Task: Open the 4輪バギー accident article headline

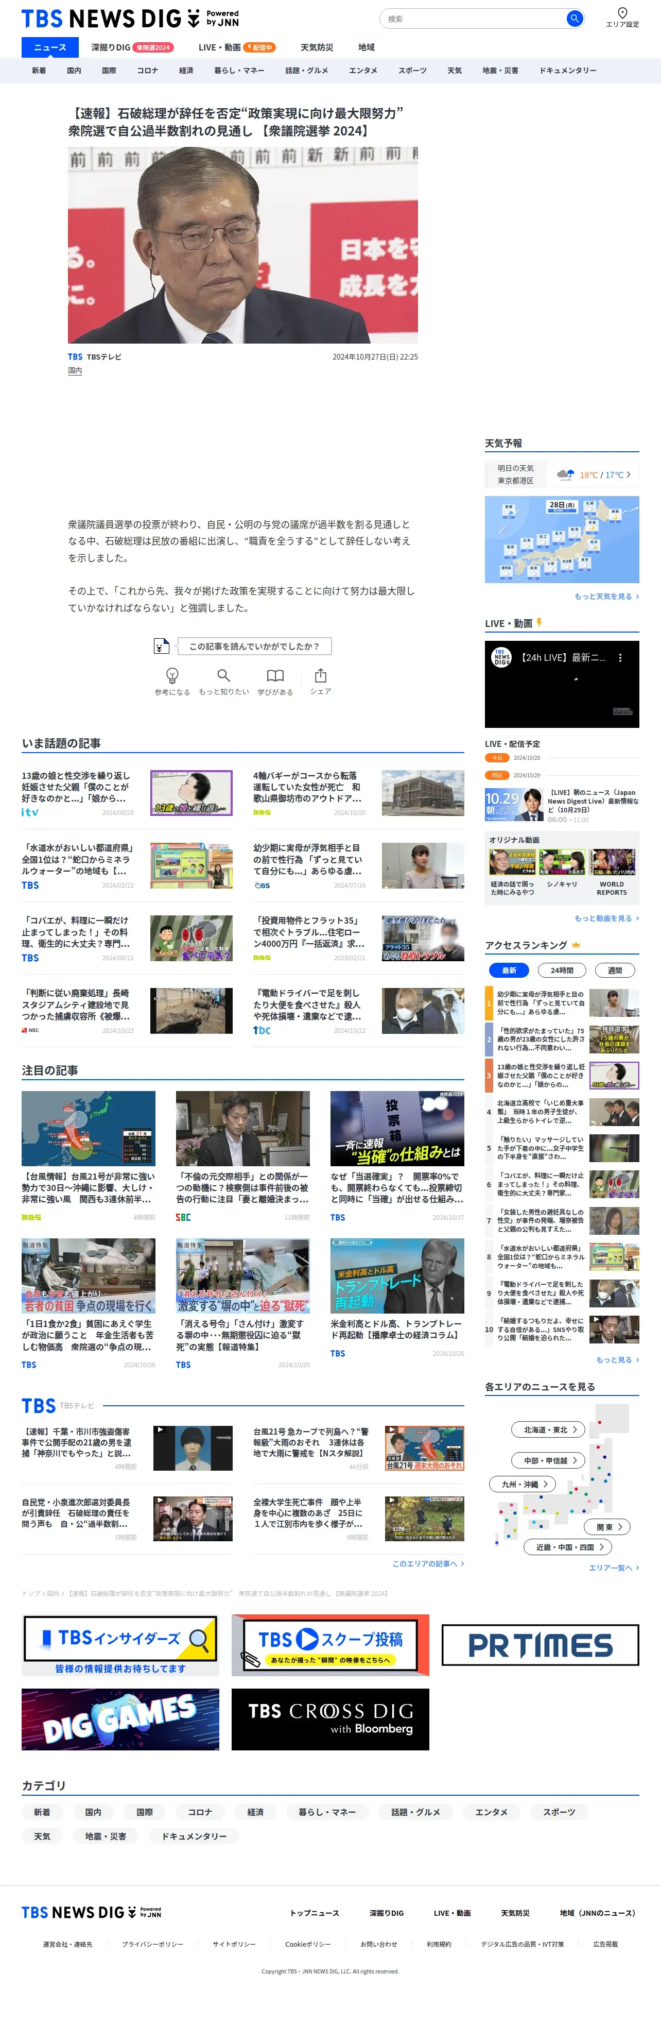Action: tap(308, 787)
